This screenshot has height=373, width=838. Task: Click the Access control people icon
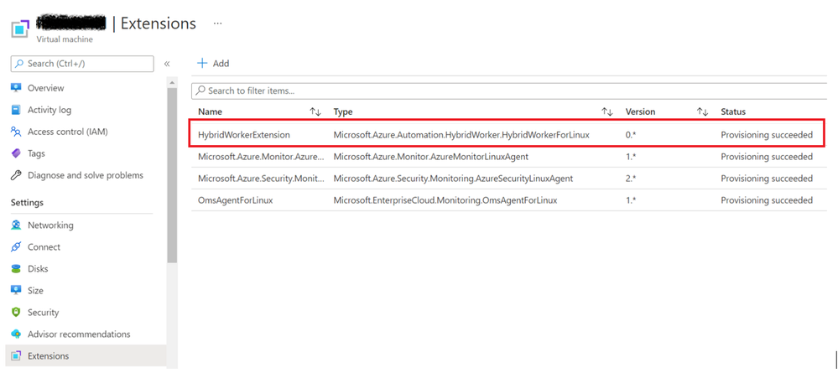[16, 132]
